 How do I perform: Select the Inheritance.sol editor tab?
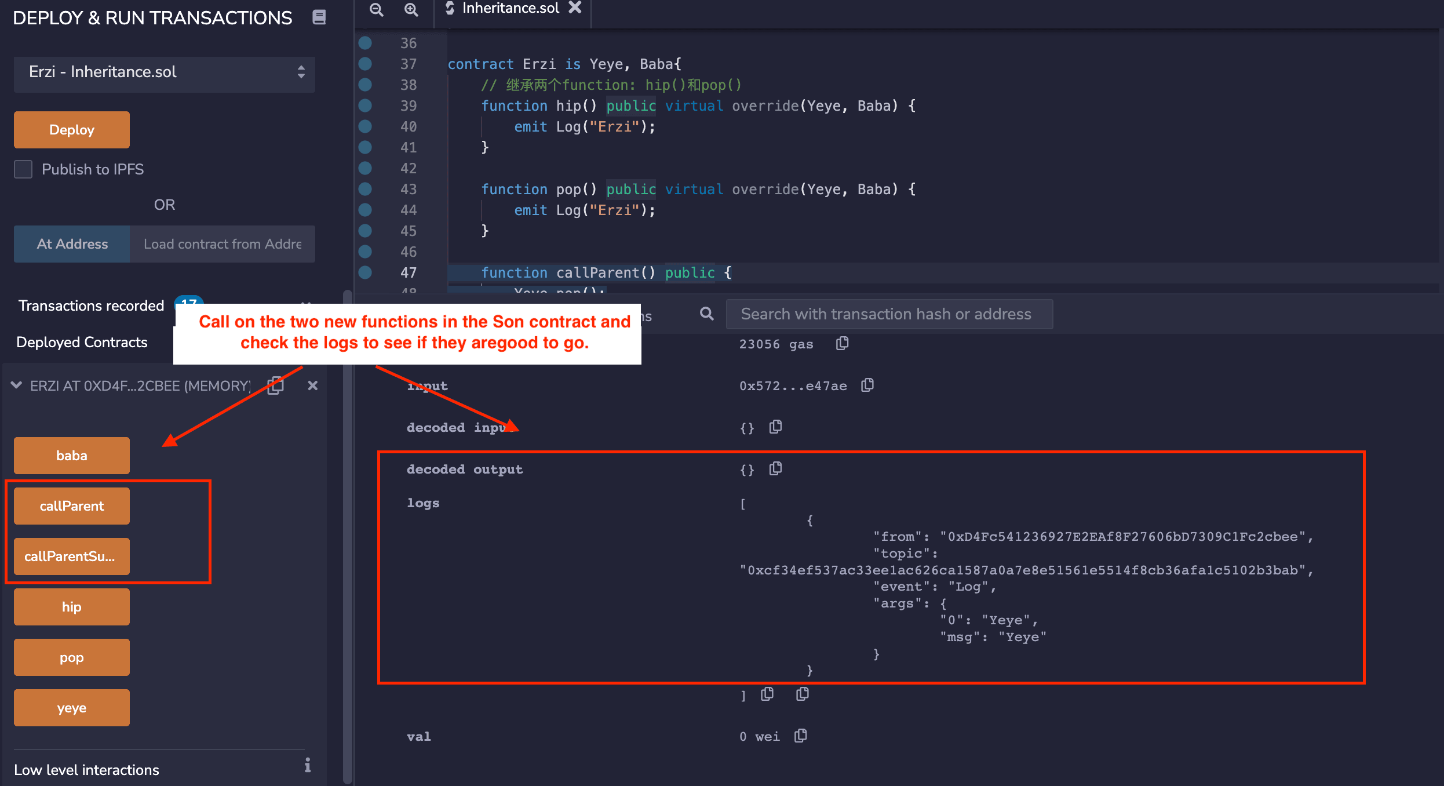[510, 8]
